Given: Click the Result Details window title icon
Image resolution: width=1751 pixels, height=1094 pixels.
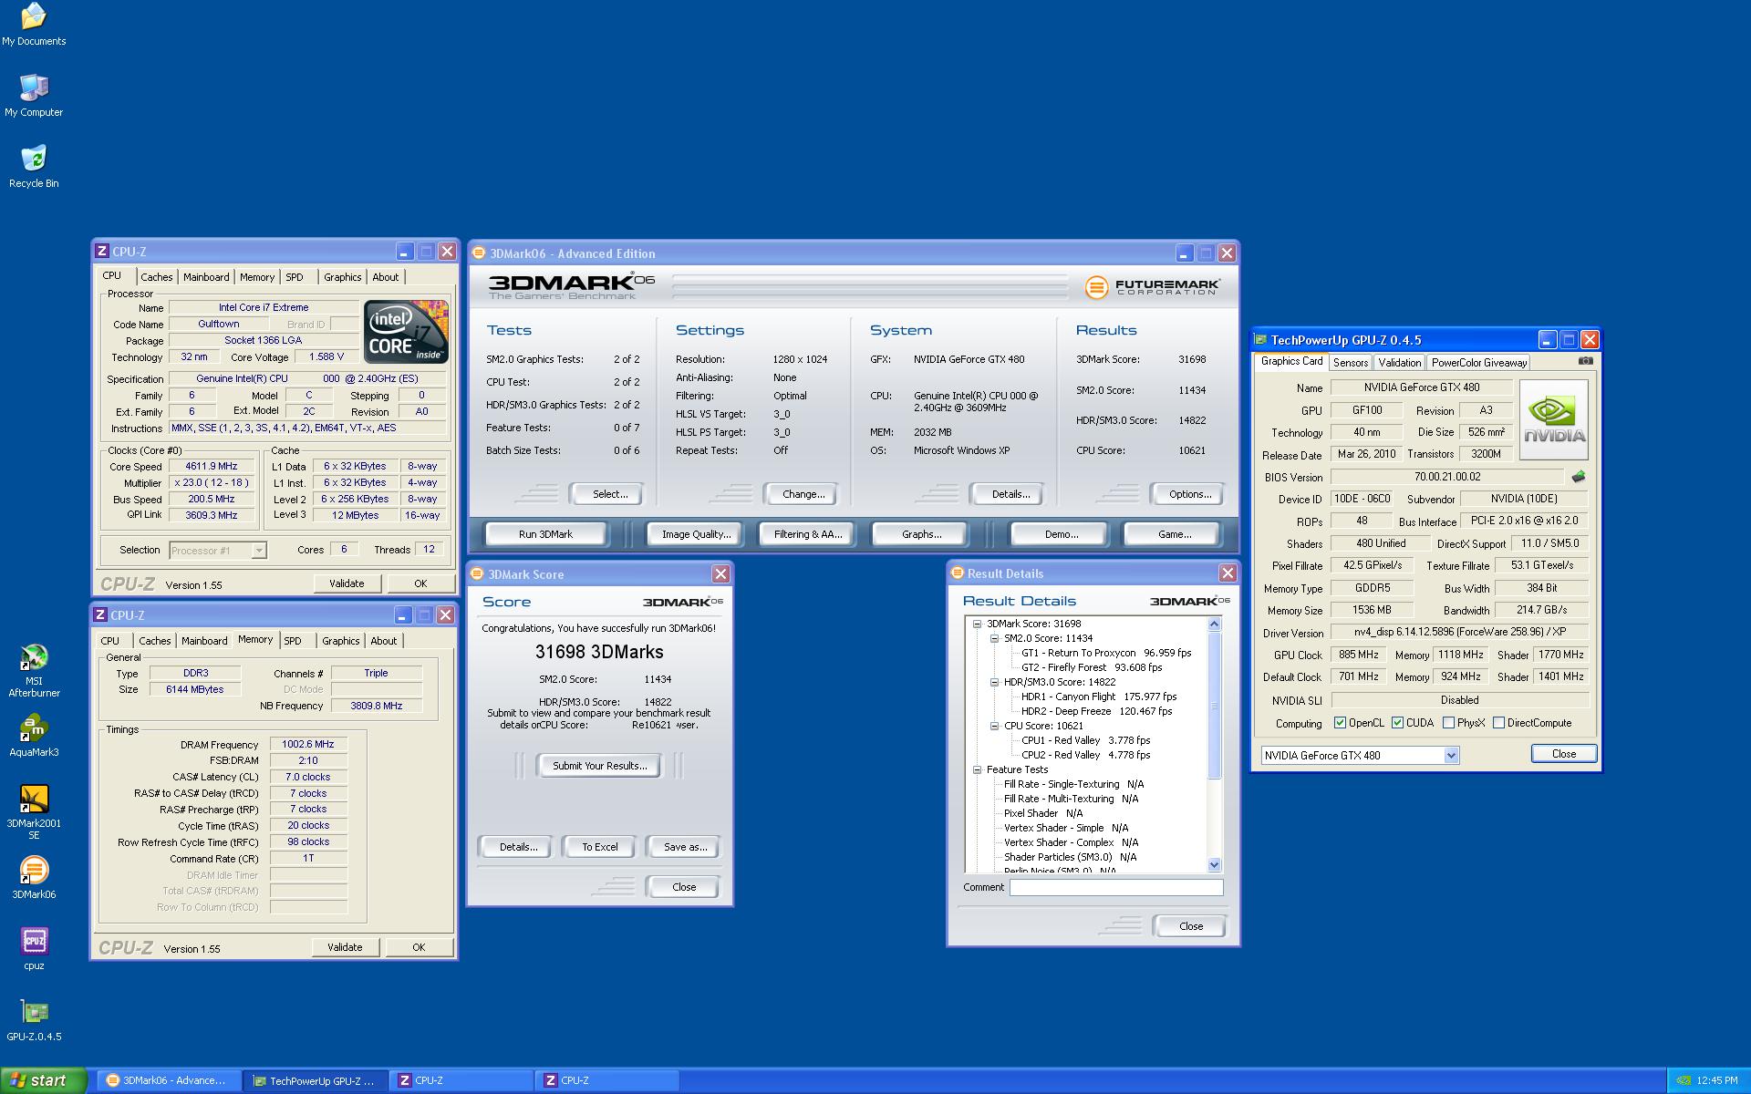Looking at the screenshot, I should (x=958, y=573).
